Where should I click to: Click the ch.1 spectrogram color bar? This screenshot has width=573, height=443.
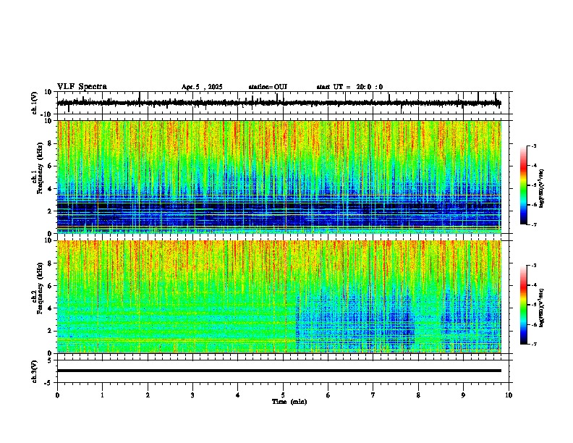523,185
